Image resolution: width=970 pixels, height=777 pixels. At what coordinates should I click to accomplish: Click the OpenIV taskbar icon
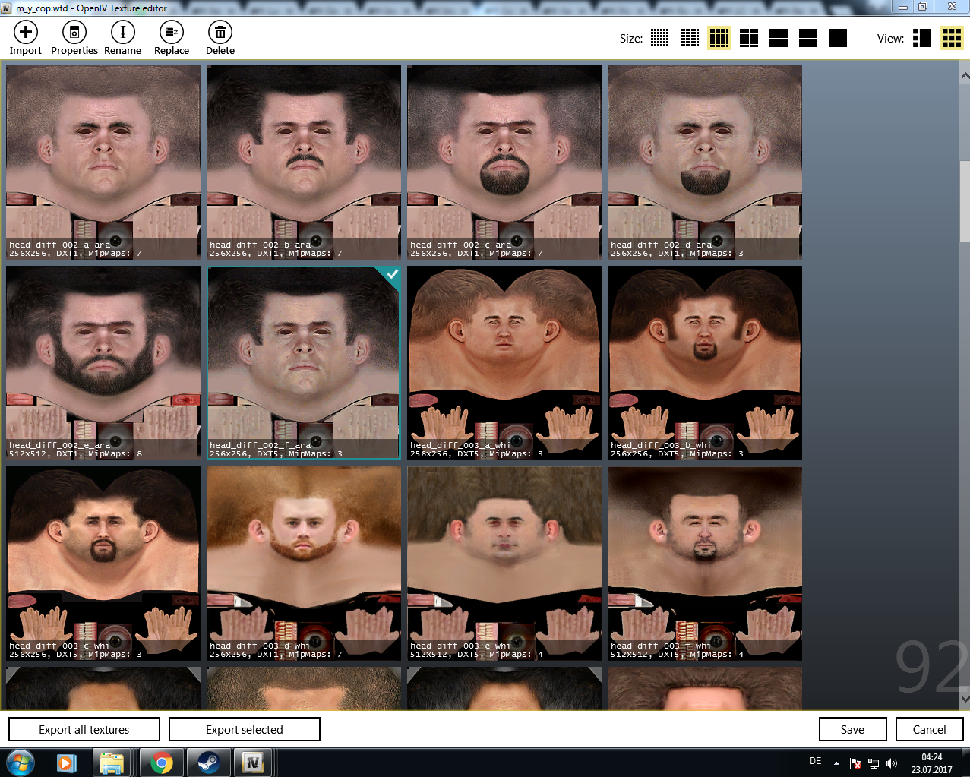(x=253, y=763)
